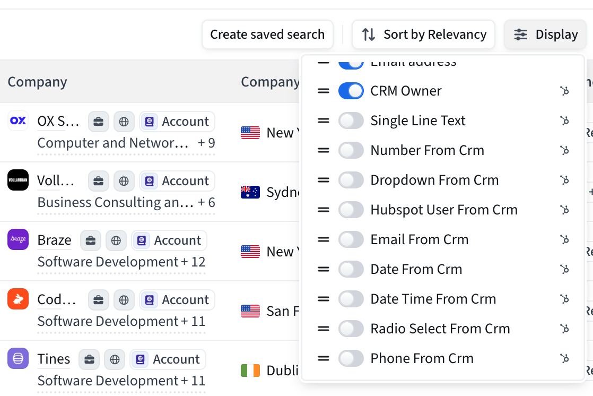
Task: Open the Account badge for Braze
Action: click(x=169, y=240)
